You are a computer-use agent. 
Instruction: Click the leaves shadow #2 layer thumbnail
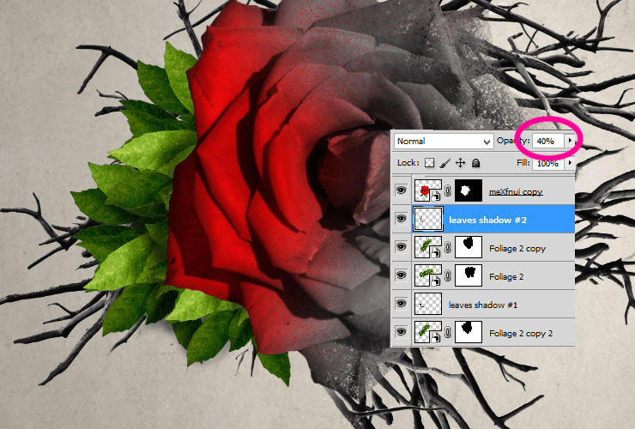click(428, 219)
